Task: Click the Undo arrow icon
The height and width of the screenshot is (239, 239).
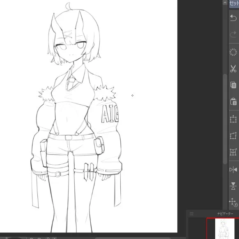Action: coord(233,18)
